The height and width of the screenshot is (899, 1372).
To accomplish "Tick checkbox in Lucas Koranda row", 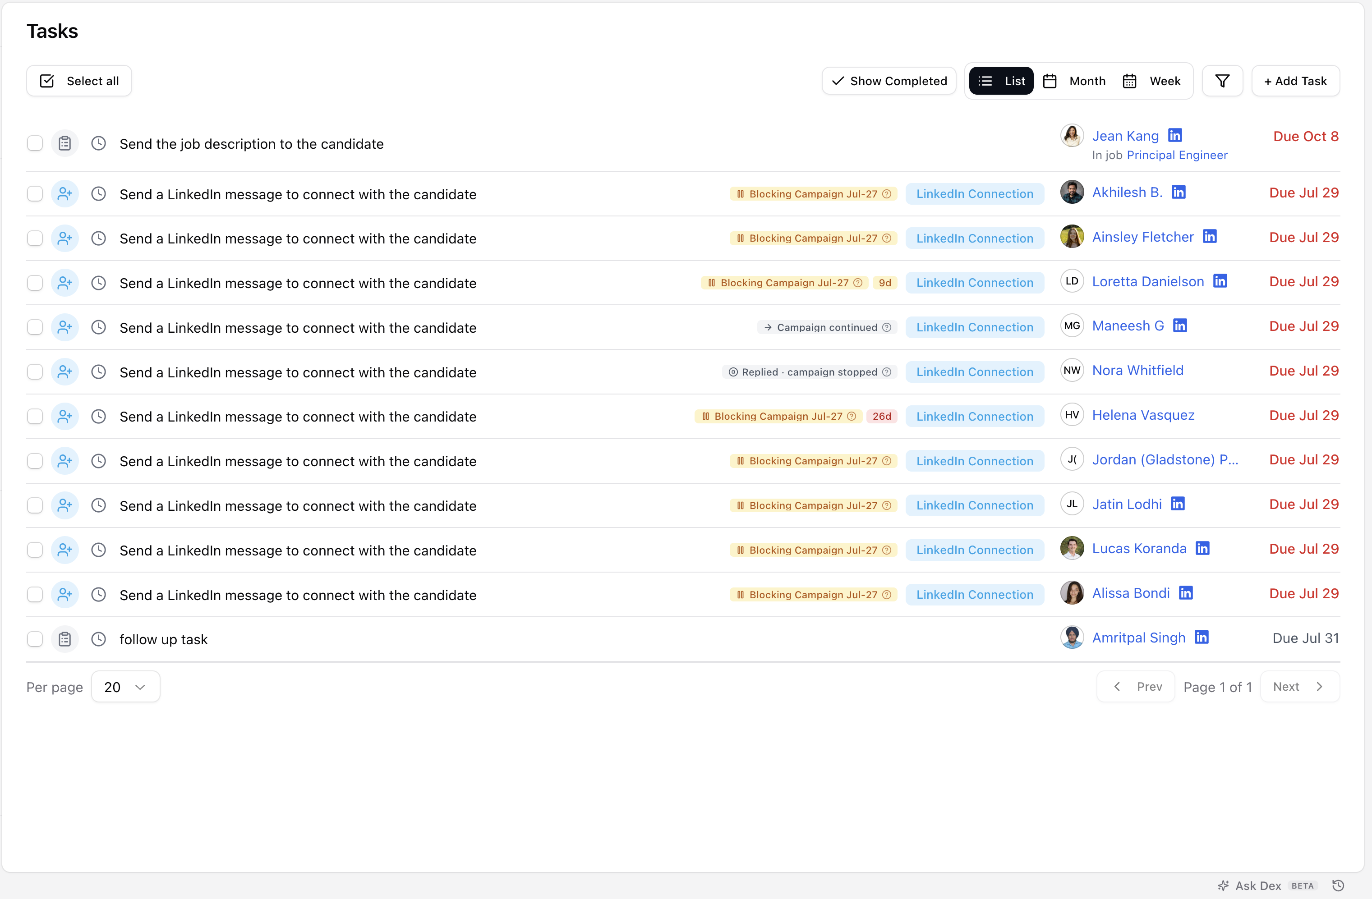I will tap(35, 550).
